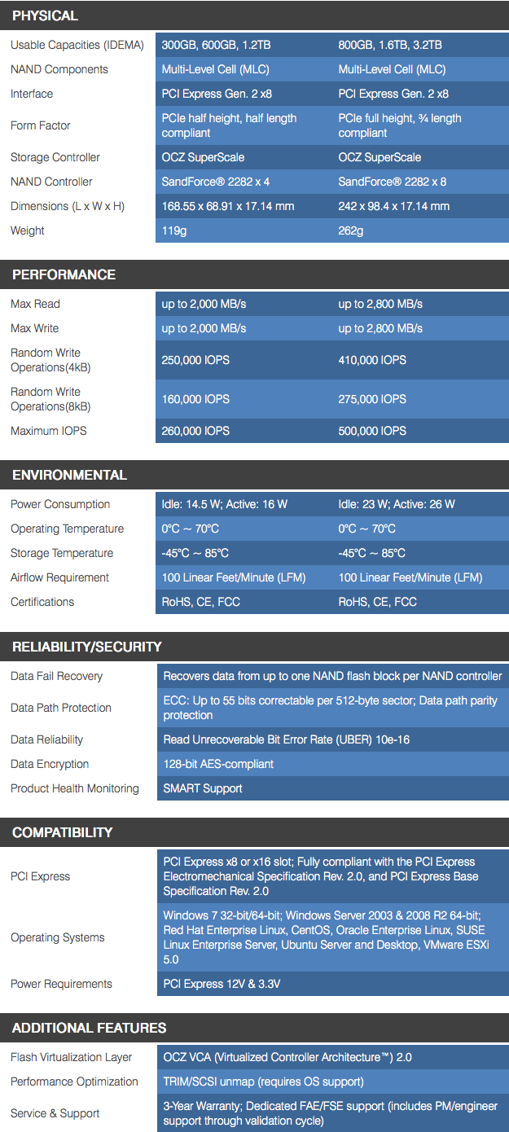Viewport: 509px width, 1132px height.
Task: Click the Airflow Requirement row label
Action: [x=59, y=577]
